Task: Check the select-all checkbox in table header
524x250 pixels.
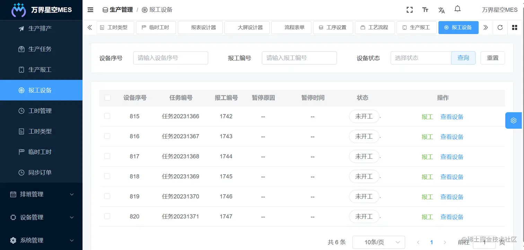Action: pos(107,98)
